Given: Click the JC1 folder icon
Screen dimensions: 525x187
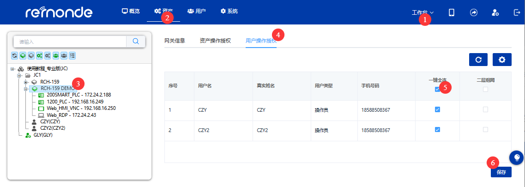Looking at the screenshot, I should pos(28,75).
